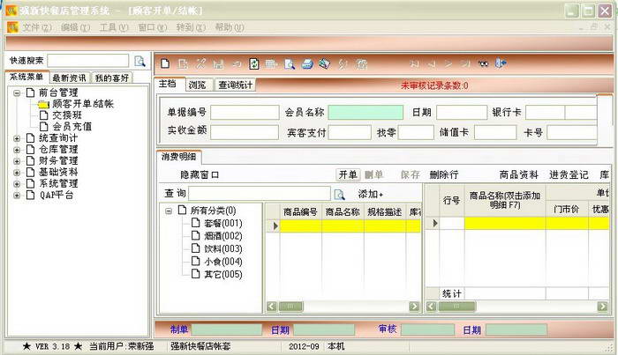The height and width of the screenshot is (355, 618).
Task: Click the application icon in the menu bar
Action: 12,27
